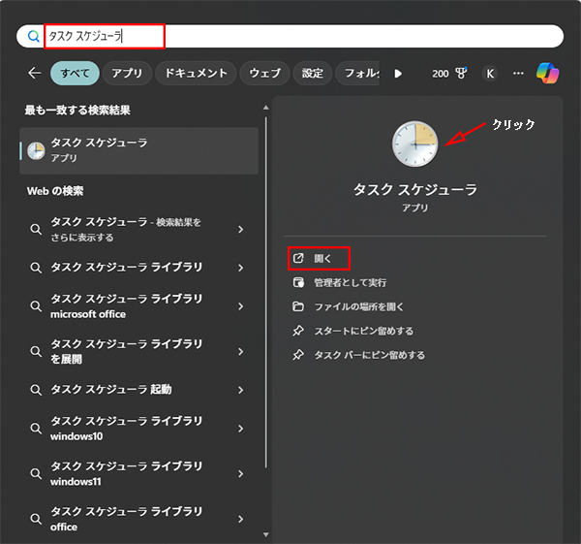Click the folder icon beside ファイルの場所を開く

pos(298,306)
